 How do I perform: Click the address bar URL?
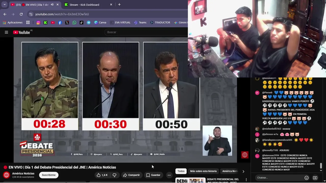coord(62,14)
